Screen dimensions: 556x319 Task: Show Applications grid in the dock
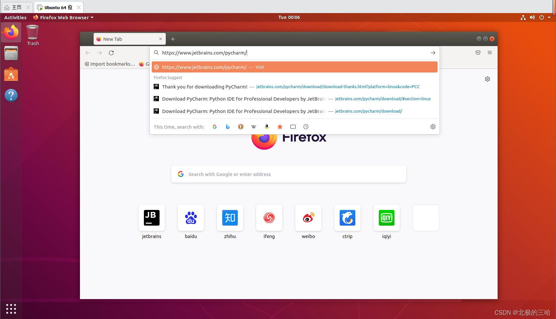pos(11,309)
